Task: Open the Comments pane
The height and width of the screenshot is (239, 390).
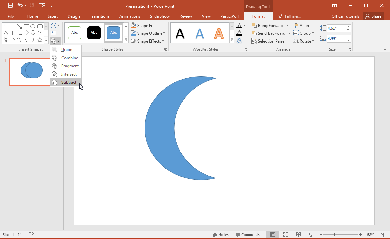Action: point(248,234)
